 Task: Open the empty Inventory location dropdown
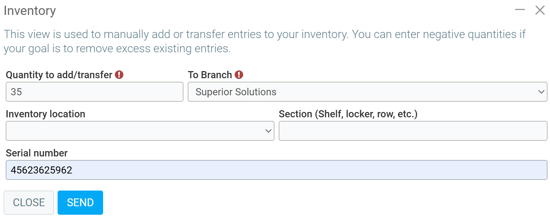(135, 131)
